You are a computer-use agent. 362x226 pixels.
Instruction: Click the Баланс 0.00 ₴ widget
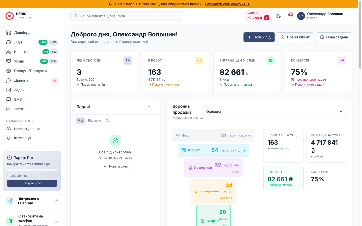pos(258,16)
